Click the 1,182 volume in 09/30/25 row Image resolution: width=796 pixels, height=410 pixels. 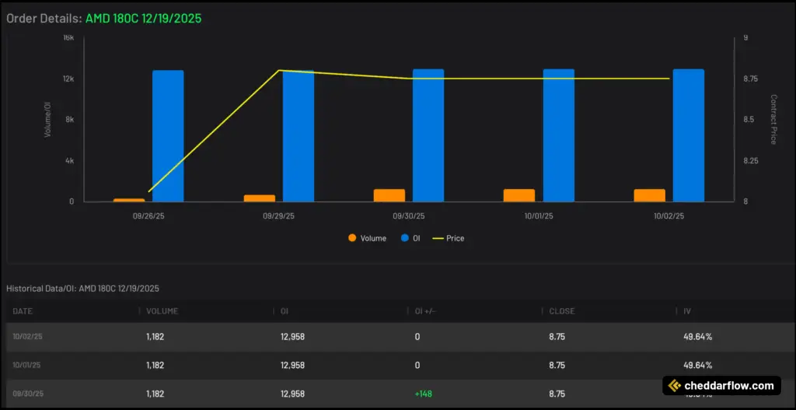(155, 394)
